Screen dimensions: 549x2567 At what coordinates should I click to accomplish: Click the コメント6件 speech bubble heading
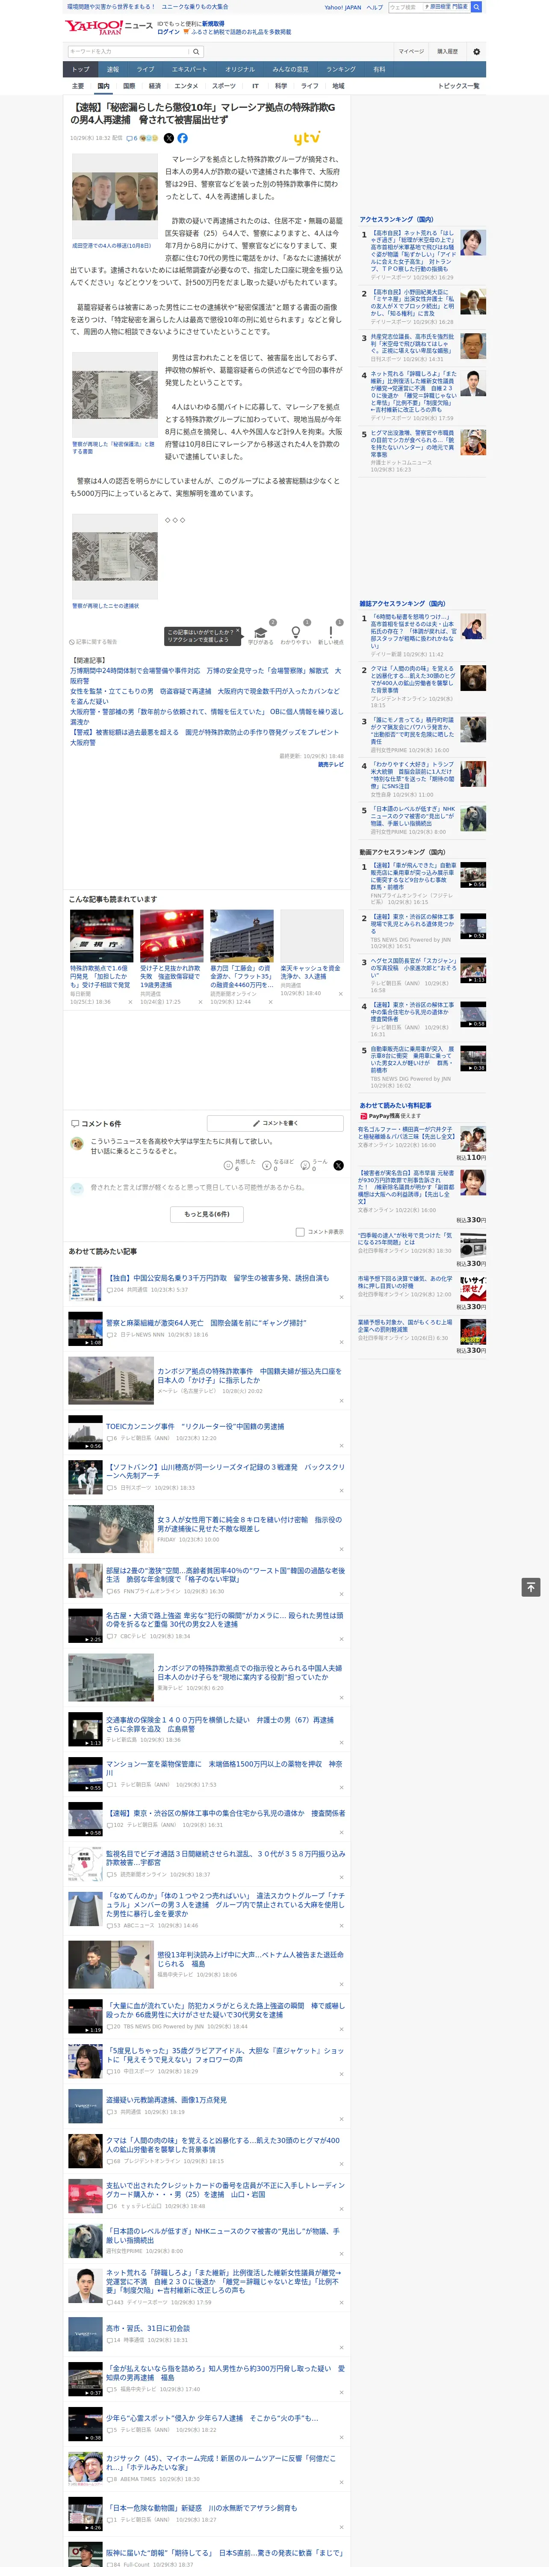click(x=96, y=1123)
